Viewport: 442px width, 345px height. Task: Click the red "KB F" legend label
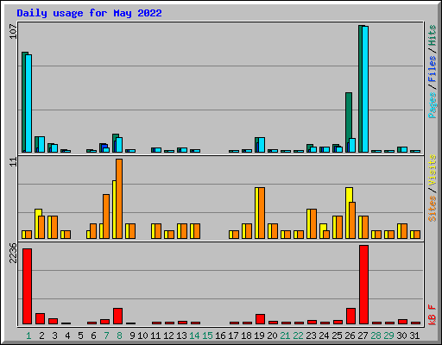(x=433, y=315)
